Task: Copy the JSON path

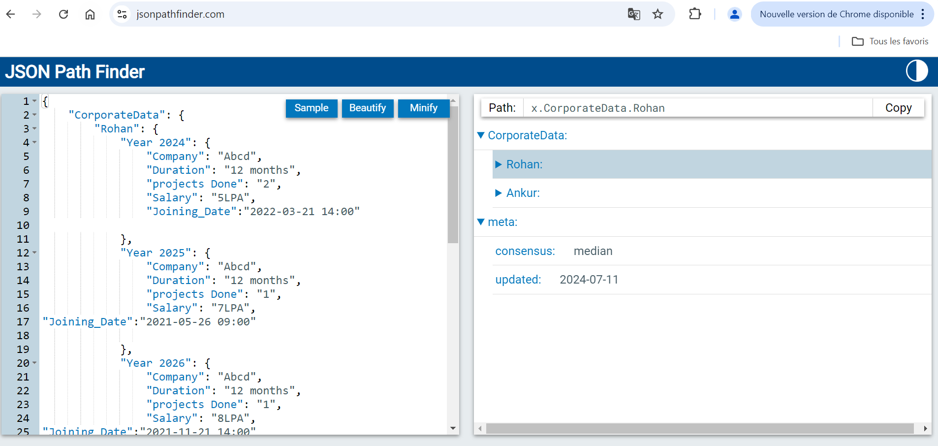Action: pyautogui.click(x=898, y=108)
